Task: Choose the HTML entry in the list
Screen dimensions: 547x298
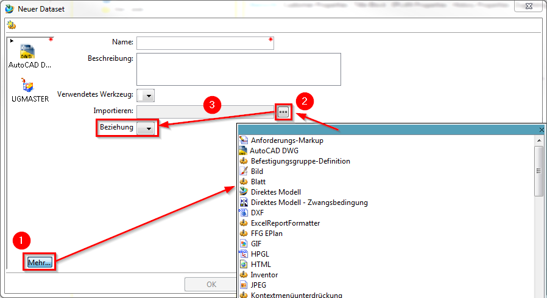Action: click(x=261, y=265)
